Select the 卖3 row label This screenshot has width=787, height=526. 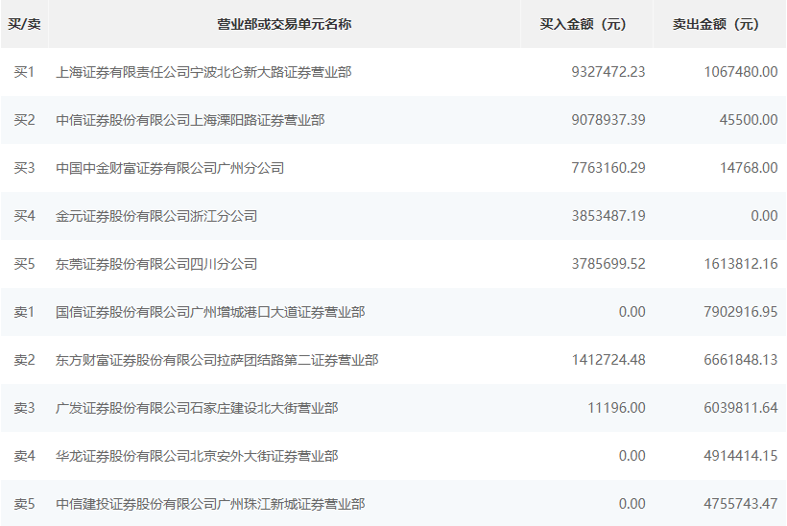[x=24, y=408]
